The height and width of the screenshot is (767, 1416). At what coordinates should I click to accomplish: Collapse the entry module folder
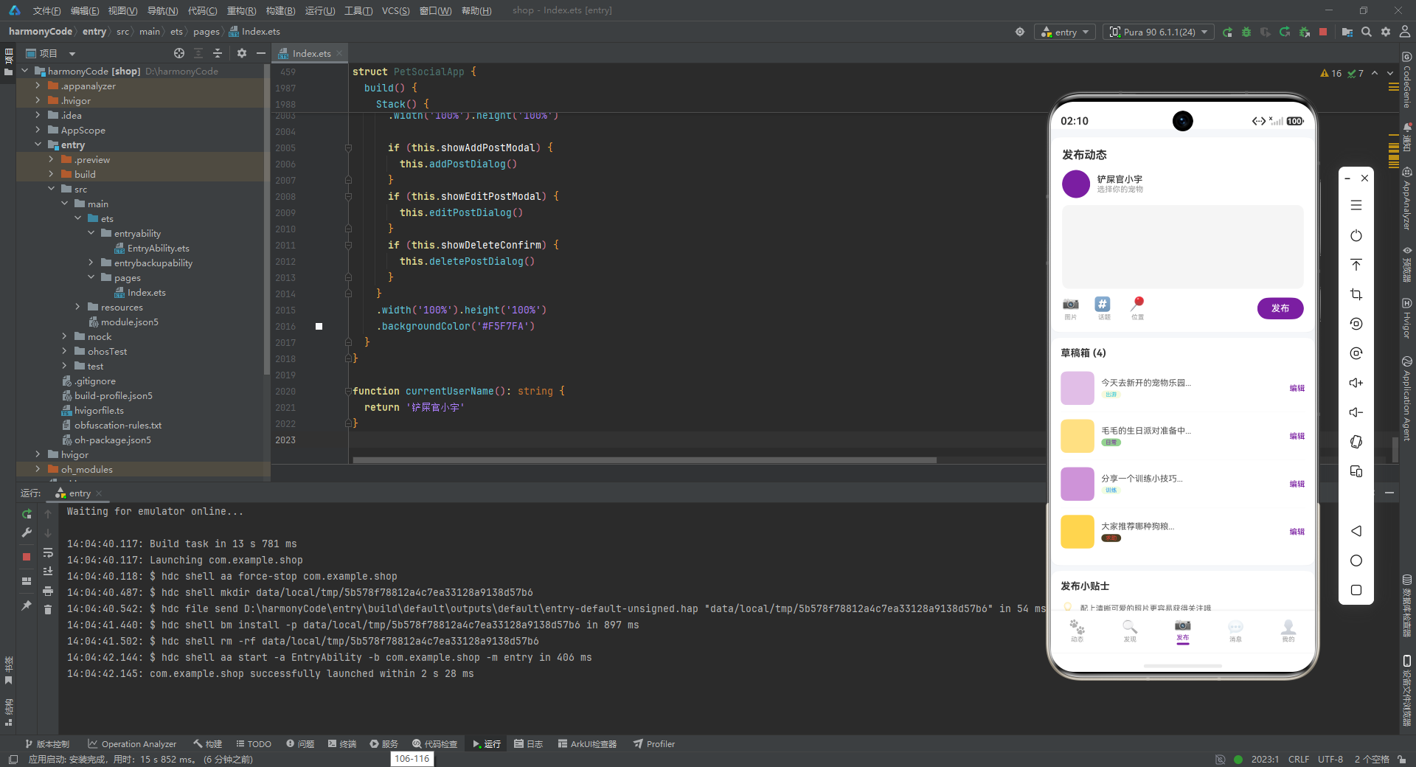click(x=38, y=145)
